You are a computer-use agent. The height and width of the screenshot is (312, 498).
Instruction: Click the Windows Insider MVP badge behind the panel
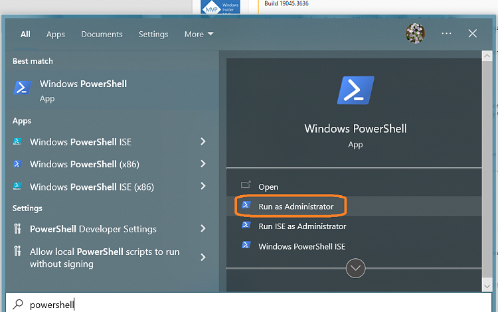coord(220,7)
